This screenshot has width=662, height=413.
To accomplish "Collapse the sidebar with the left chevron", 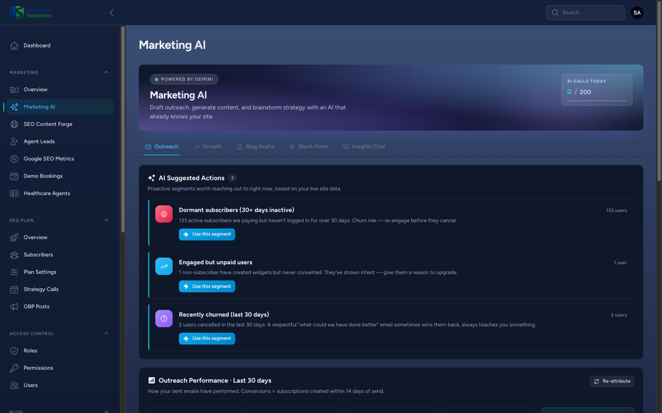I will (111, 12).
